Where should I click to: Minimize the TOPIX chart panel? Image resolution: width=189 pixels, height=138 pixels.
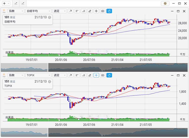[172, 75]
